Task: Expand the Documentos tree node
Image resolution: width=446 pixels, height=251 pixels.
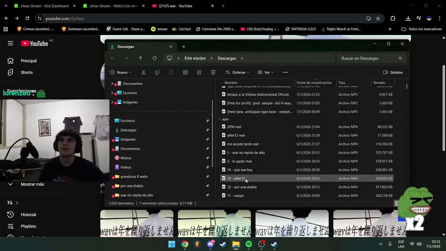Action: pyautogui.click(x=112, y=84)
